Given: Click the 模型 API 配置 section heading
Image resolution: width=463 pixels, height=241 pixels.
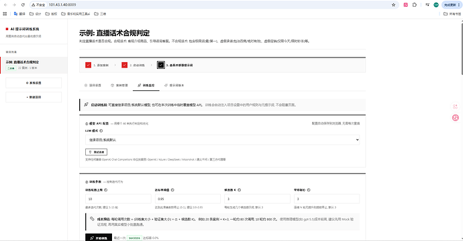Looking at the screenshot, I should (x=99, y=123).
